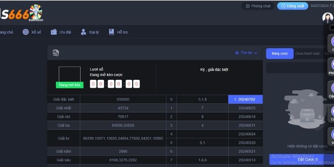
Task: Click Giải đặc biệt result 035005
Action: [x=123, y=99]
